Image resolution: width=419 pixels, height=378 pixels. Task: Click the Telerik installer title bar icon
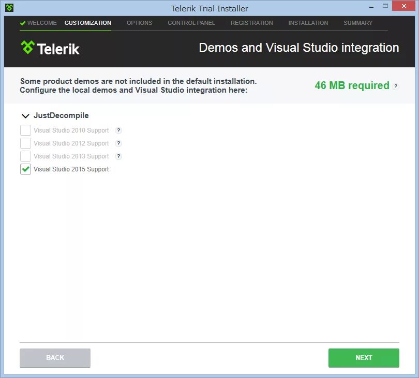[x=9, y=8]
